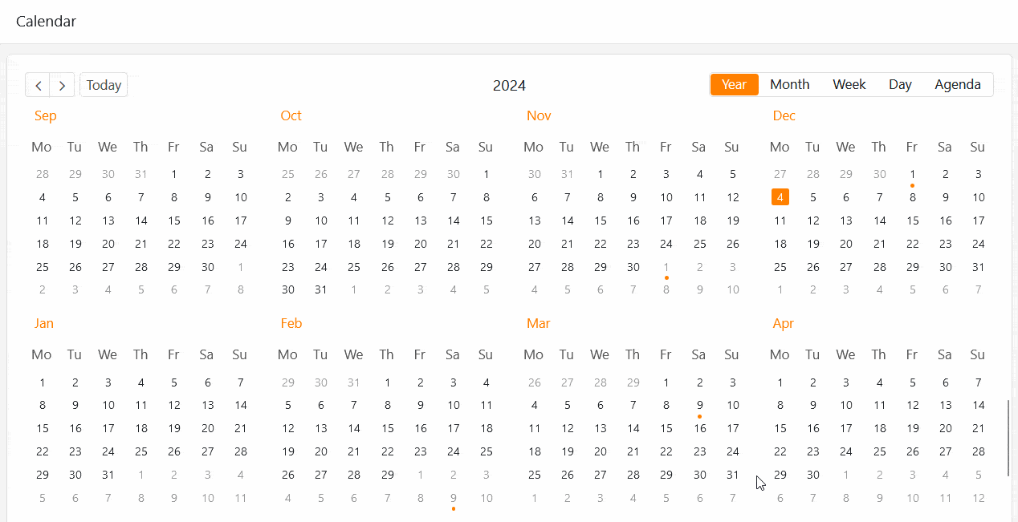Viewport: 1018px width, 522px height.
Task: Select December 1 with event dot
Action: [x=912, y=175]
